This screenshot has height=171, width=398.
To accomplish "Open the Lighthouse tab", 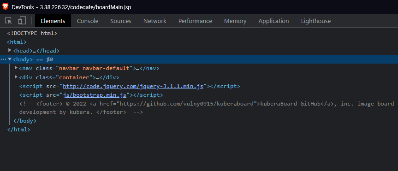I will click(316, 21).
